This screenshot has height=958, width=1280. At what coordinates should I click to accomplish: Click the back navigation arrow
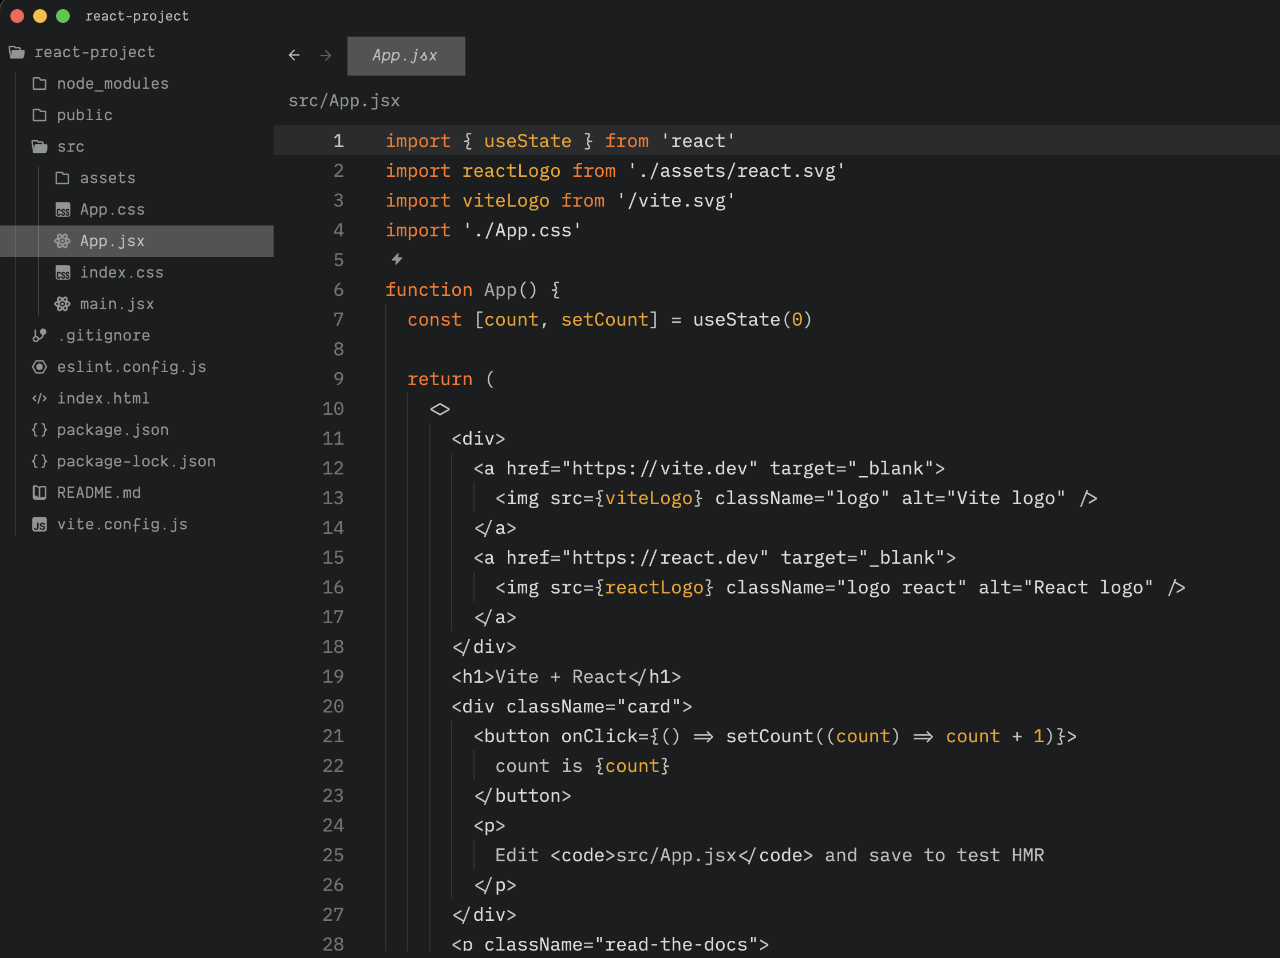(x=294, y=56)
